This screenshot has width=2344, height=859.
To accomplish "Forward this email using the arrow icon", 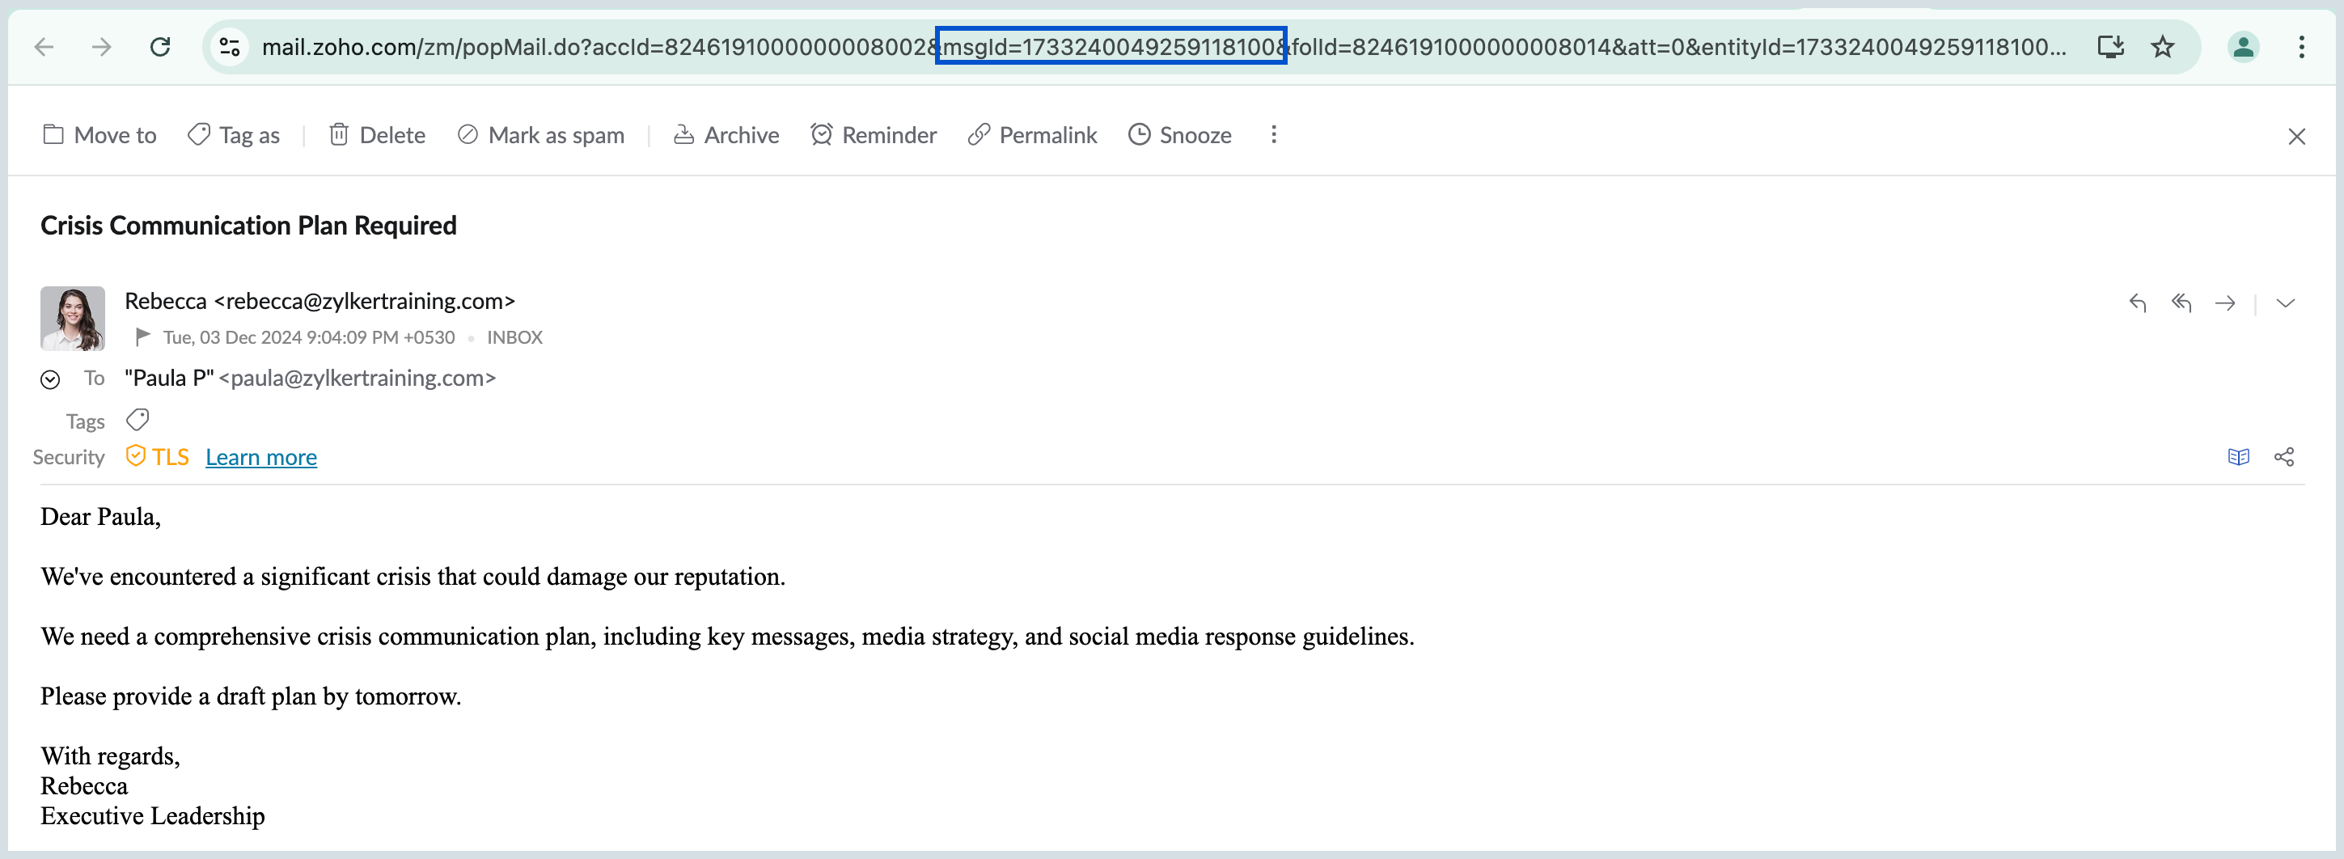I will click(x=2225, y=303).
